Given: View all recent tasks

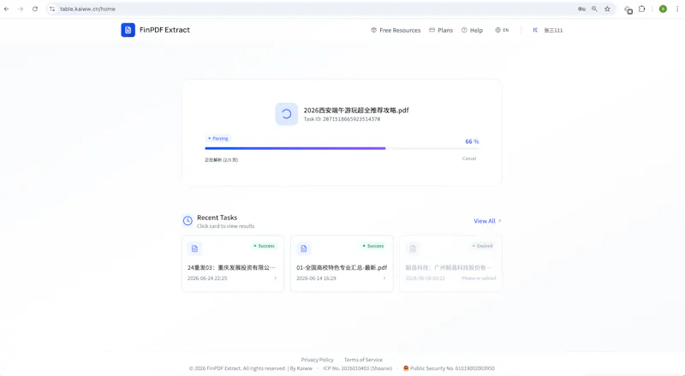Looking at the screenshot, I should point(487,221).
